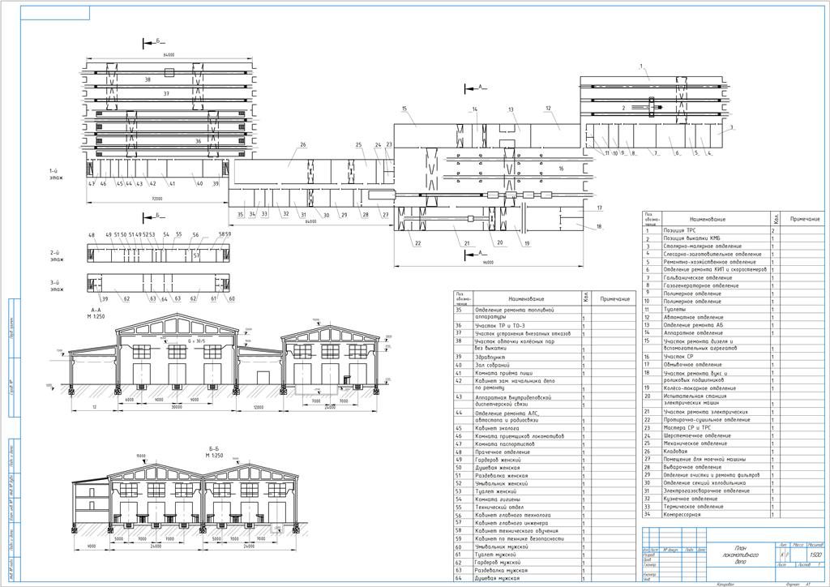Click 'Отделение ремонта АБ' text
The image size is (830, 587).
[x=693, y=325]
